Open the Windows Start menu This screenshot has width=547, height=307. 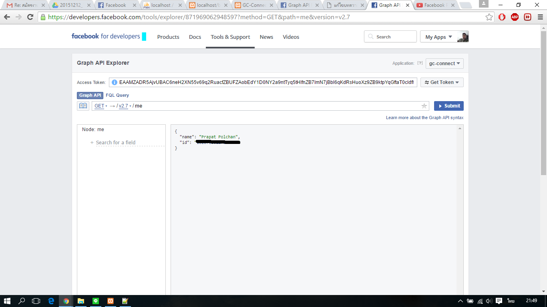7,301
